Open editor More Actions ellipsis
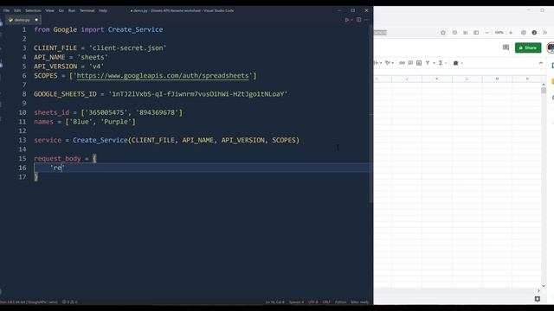Image resolution: width=554 pixels, height=311 pixels. 367,20
